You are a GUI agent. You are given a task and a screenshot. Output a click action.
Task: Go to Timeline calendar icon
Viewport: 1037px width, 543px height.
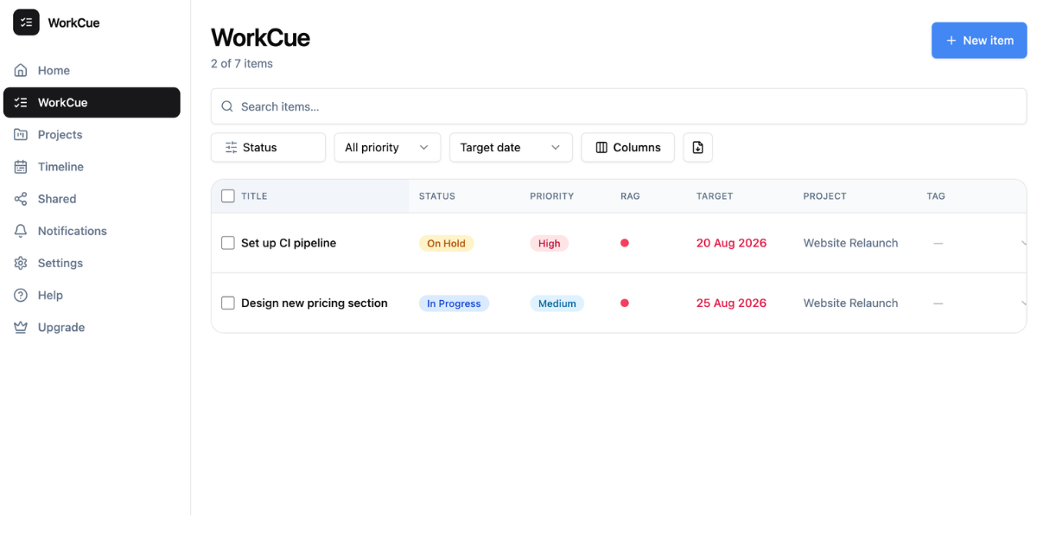coord(21,167)
